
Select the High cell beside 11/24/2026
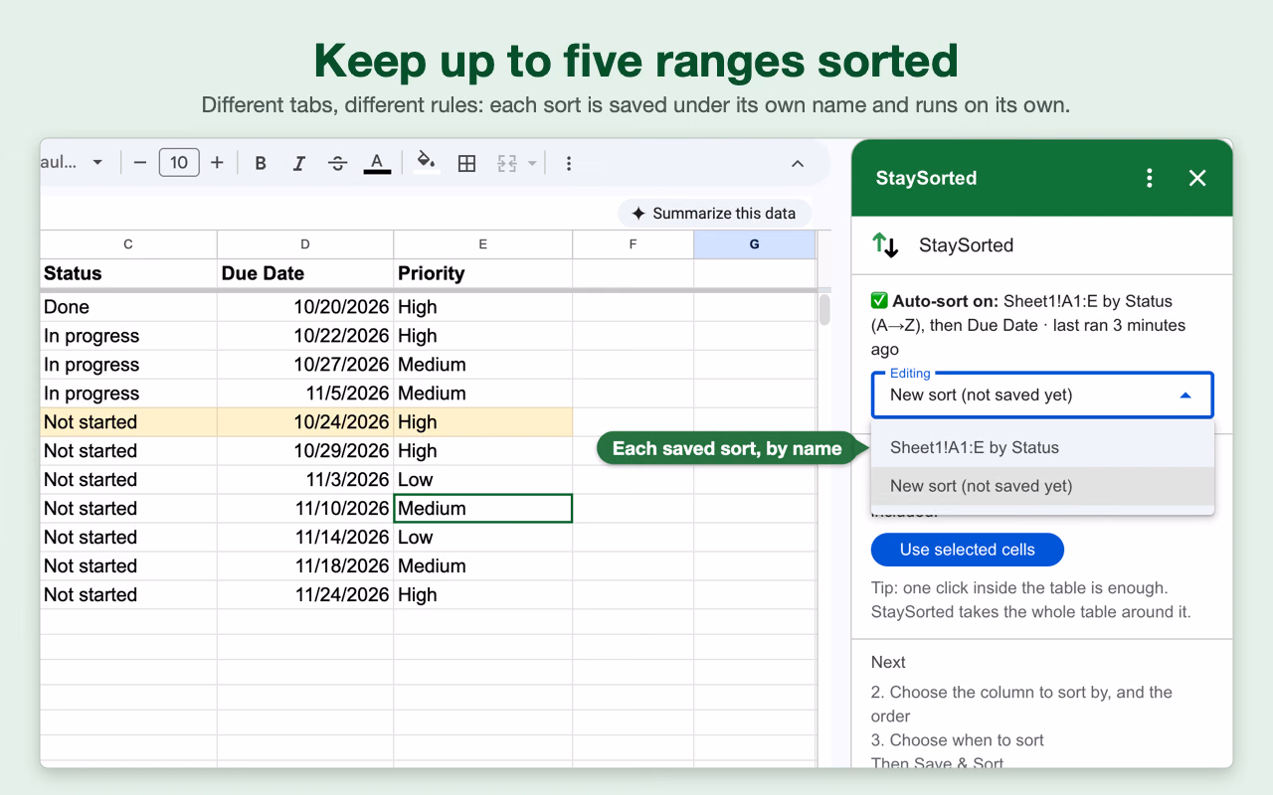(x=483, y=595)
